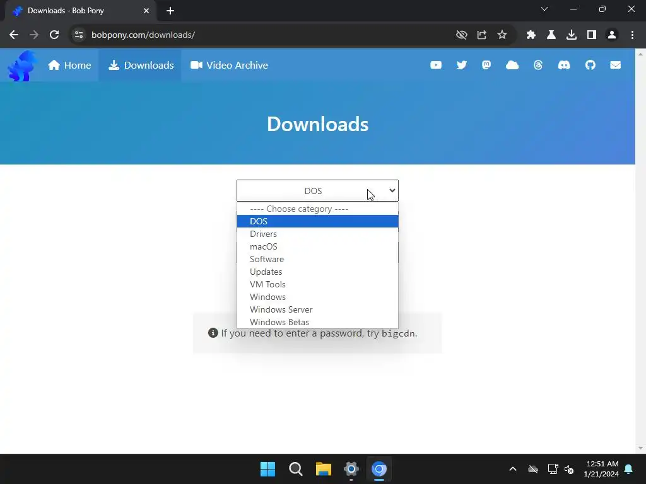Click the muted volume tray icon
Image resolution: width=646 pixels, height=484 pixels.
[569, 469]
